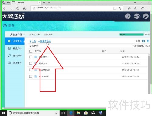This screenshot has width=152, height=116.
Task: Check the 音乐文件 folder checkbox
Action: (x=31, y=57)
